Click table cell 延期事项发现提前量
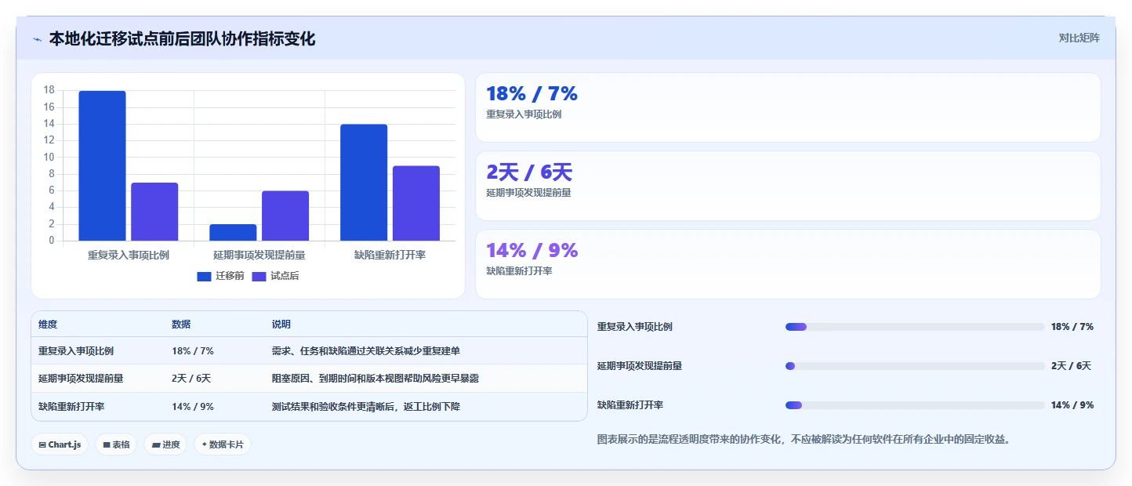 click(81, 379)
